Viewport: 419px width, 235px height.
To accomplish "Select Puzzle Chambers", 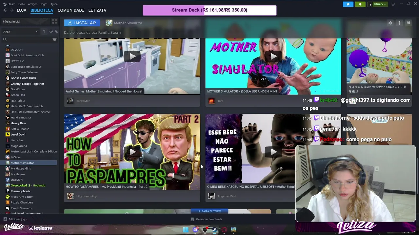I will pos(22,202).
